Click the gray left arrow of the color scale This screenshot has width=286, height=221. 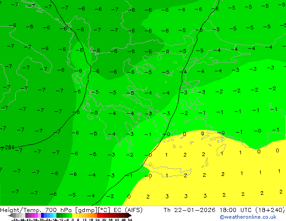coord(10,215)
